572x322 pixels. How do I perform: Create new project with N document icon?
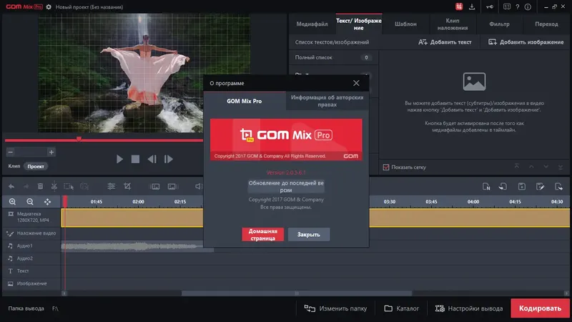click(x=486, y=187)
